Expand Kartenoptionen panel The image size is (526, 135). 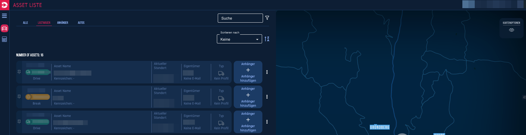pyautogui.click(x=512, y=23)
